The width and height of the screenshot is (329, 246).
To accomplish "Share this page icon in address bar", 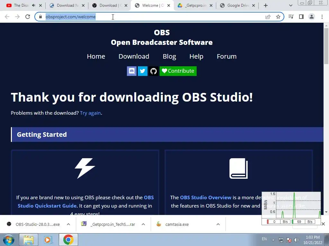I will tap(268, 17).
